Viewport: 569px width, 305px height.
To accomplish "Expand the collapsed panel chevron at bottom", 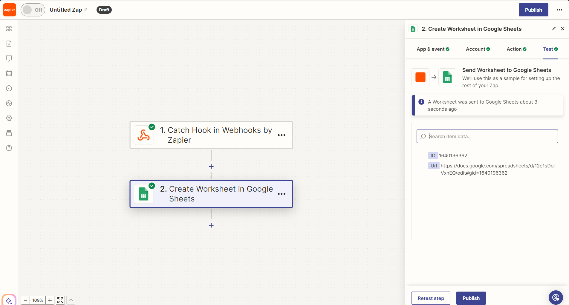I will pos(71,300).
